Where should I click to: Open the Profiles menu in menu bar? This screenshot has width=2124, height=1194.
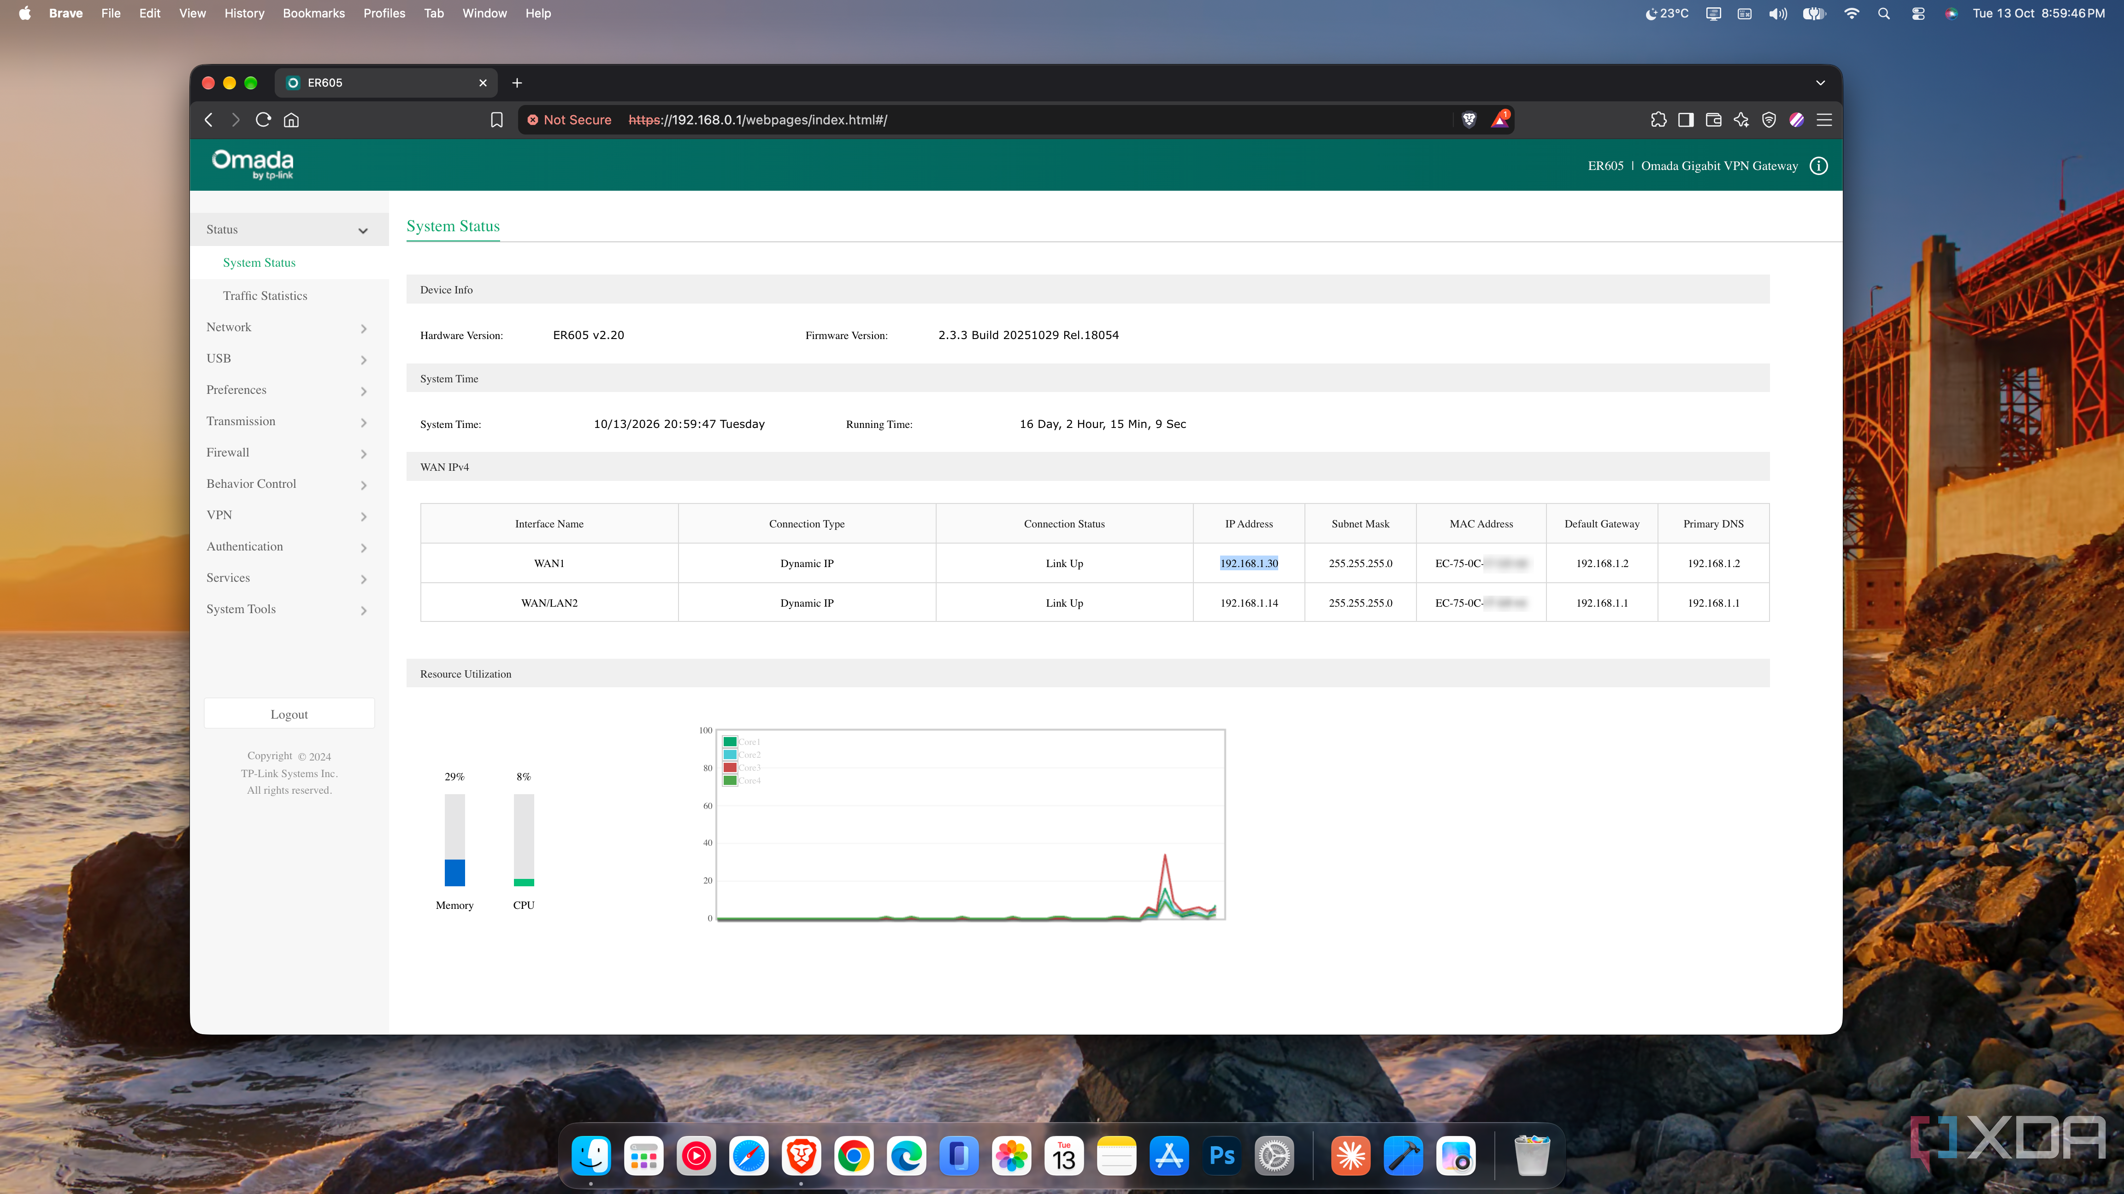pos(384,13)
